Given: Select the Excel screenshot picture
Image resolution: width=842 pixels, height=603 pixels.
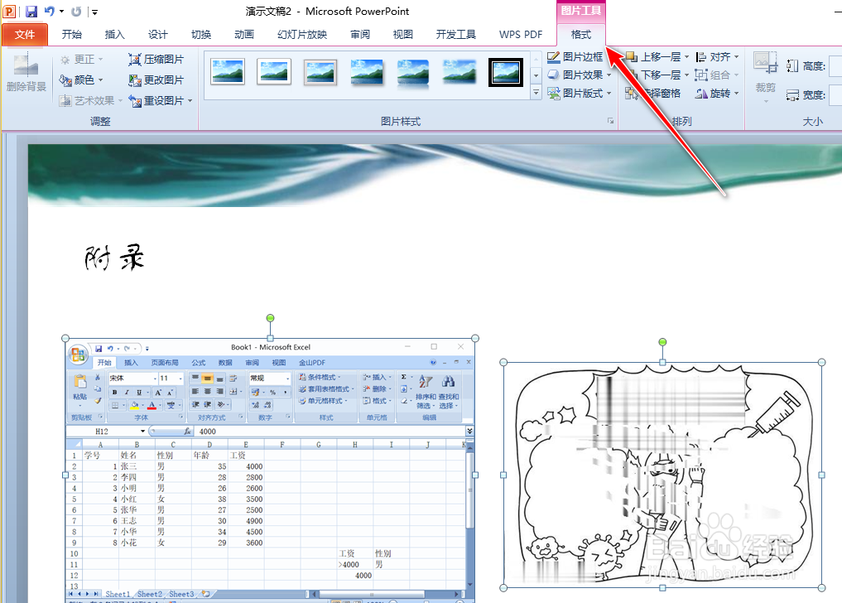Looking at the screenshot, I should [x=270, y=470].
